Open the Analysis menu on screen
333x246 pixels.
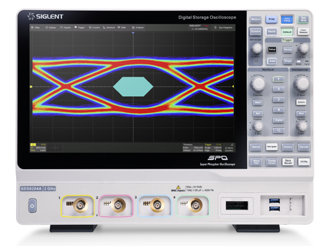pos(138,28)
